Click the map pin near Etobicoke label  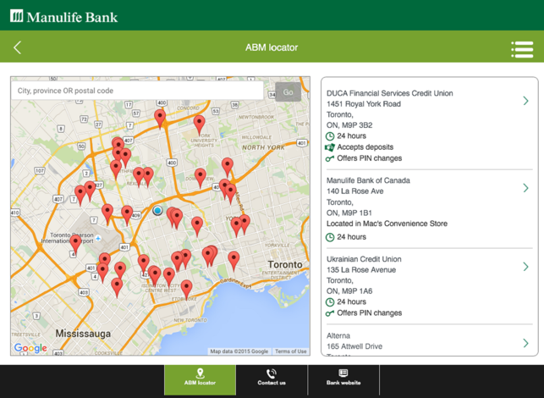click(187, 290)
